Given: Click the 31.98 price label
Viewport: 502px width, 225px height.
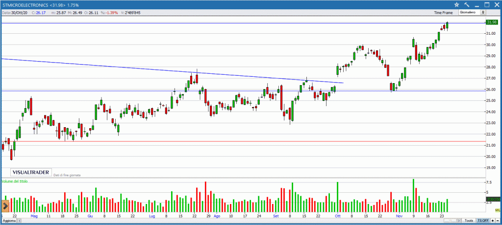Looking at the screenshot, I should pos(491,22).
